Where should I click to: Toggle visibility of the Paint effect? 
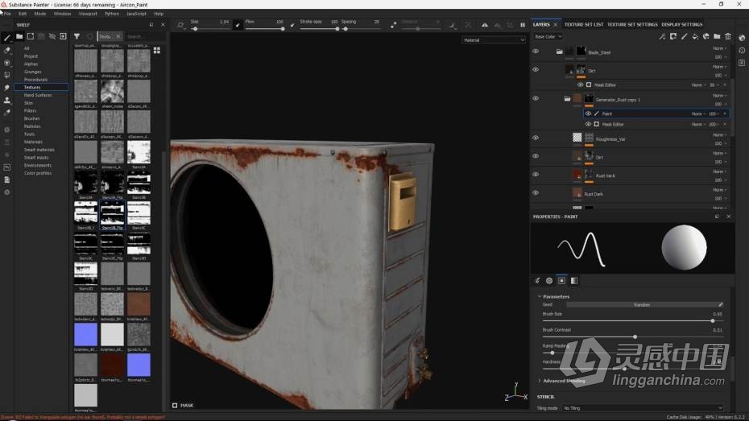click(x=588, y=114)
